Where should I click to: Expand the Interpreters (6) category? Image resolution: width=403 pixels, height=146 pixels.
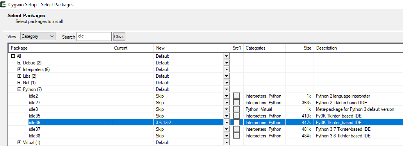(19, 69)
